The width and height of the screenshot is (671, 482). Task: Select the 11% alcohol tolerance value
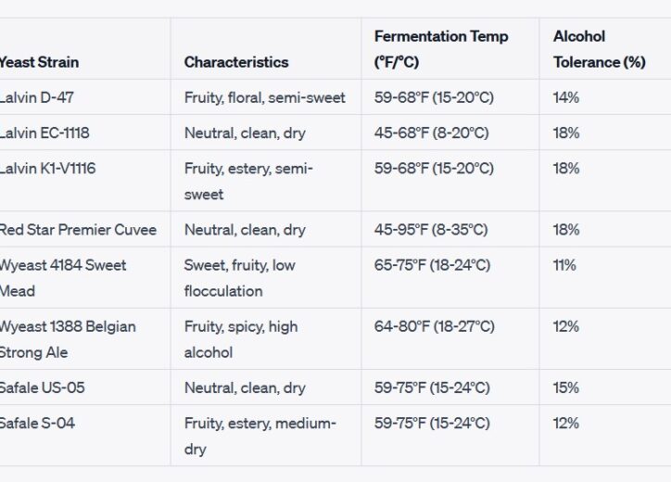(x=564, y=265)
